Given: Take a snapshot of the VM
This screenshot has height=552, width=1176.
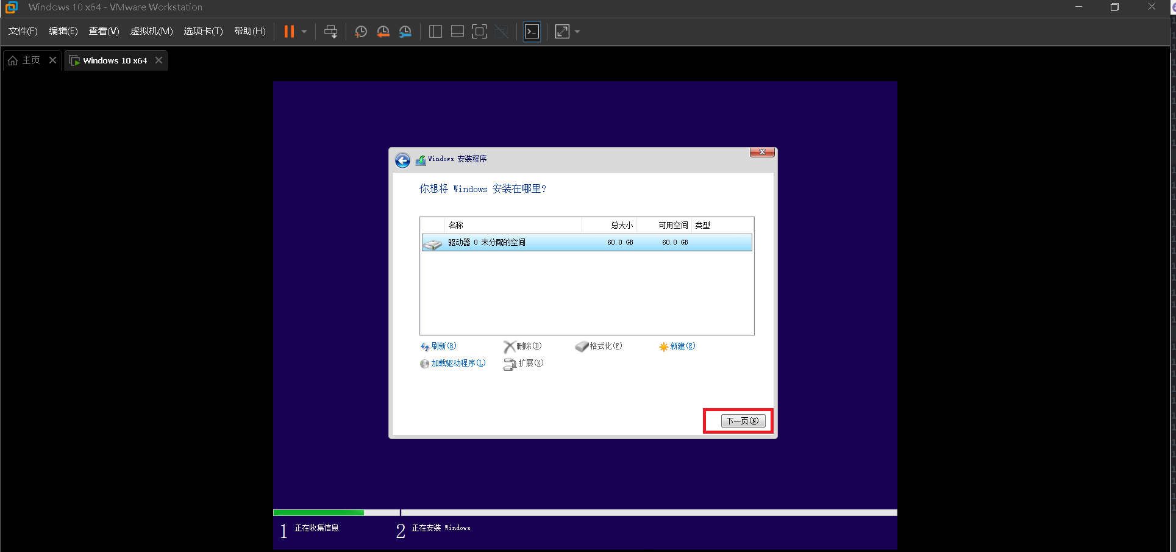Looking at the screenshot, I should [x=361, y=32].
